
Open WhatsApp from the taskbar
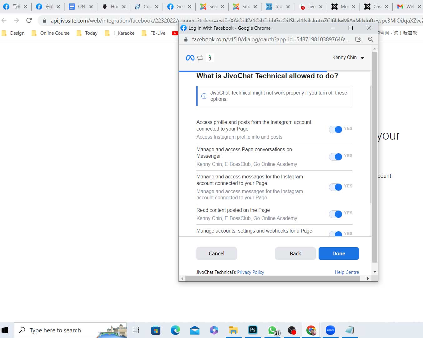pyautogui.click(x=273, y=330)
